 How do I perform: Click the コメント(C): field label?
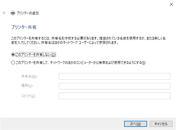tap(28, 96)
